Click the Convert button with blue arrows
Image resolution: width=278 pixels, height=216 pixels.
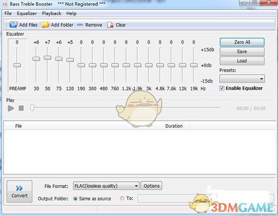tap(19, 191)
